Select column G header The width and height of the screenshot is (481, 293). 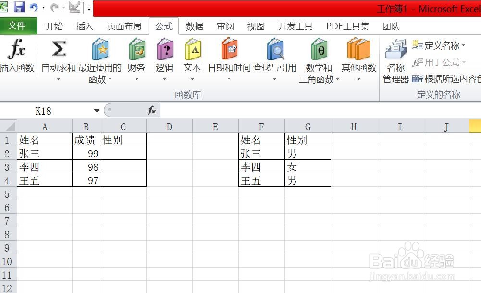click(308, 127)
